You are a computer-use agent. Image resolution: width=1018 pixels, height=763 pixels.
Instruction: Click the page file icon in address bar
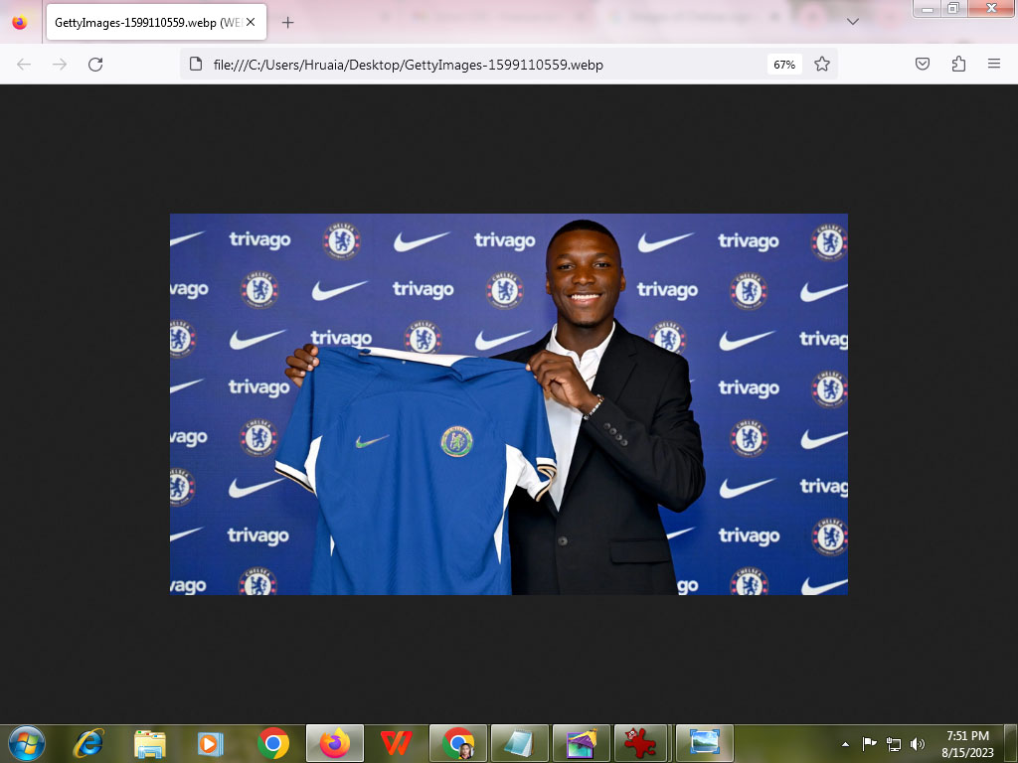tap(195, 65)
